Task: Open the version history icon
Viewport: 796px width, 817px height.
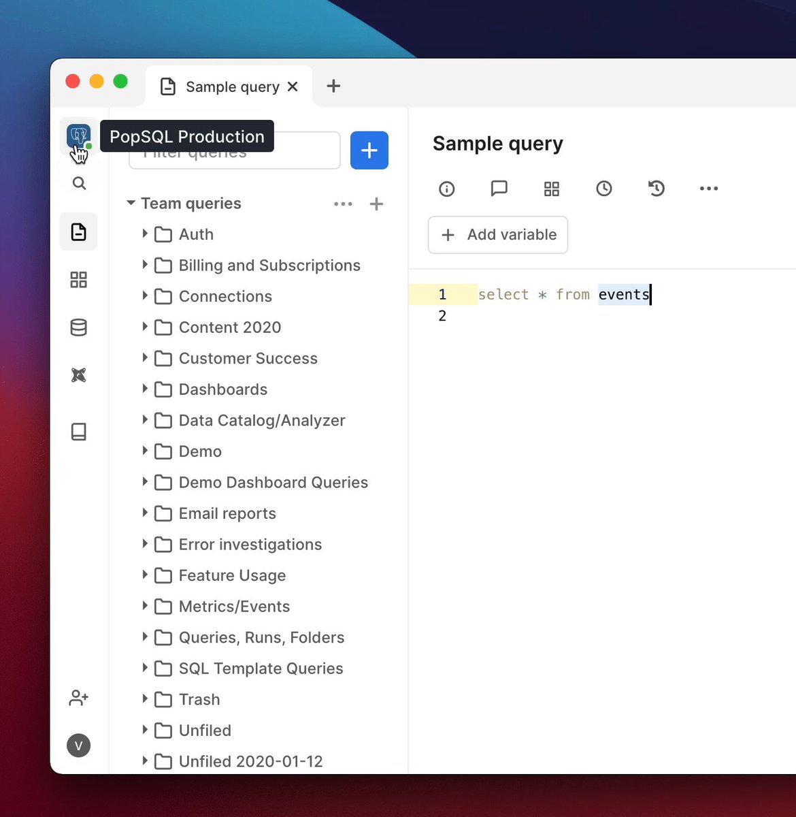Action: (x=657, y=189)
